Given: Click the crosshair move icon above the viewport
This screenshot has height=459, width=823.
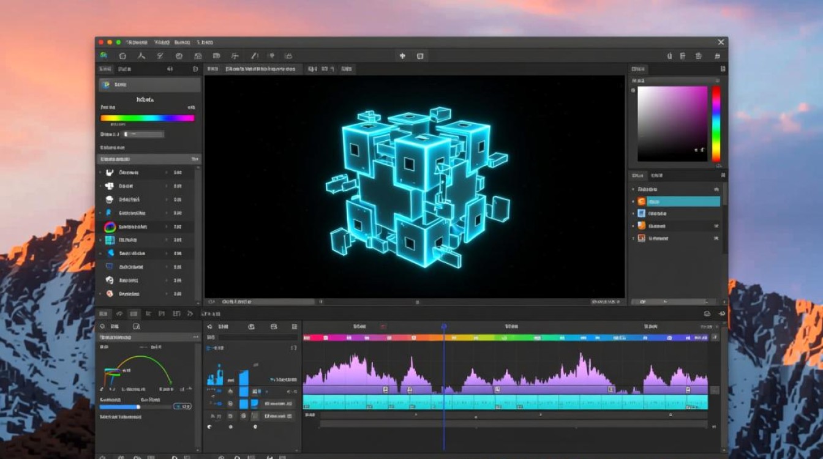Looking at the screenshot, I should [402, 56].
